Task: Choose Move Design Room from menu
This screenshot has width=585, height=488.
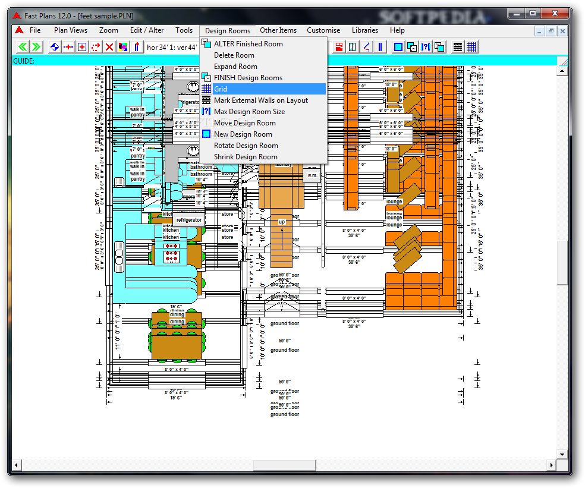Action: 263,123
